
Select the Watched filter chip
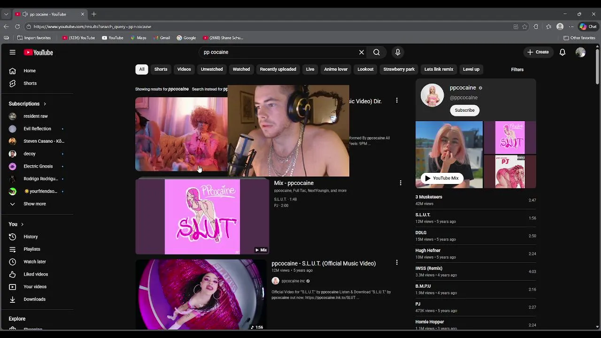tap(241, 69)
